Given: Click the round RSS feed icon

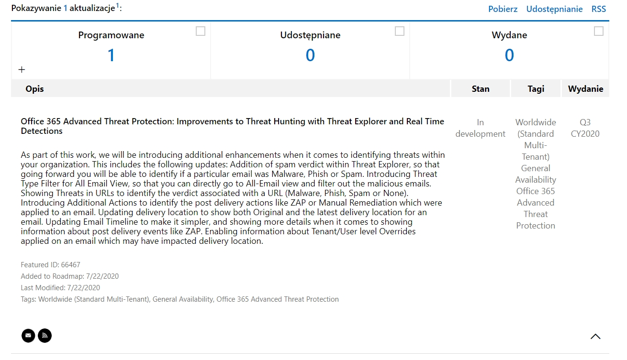Looking at the screenshot, I should 45,336.
